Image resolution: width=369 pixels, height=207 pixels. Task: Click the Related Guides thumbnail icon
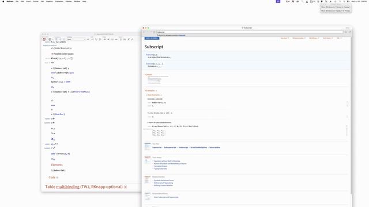[x=148, y=179]
